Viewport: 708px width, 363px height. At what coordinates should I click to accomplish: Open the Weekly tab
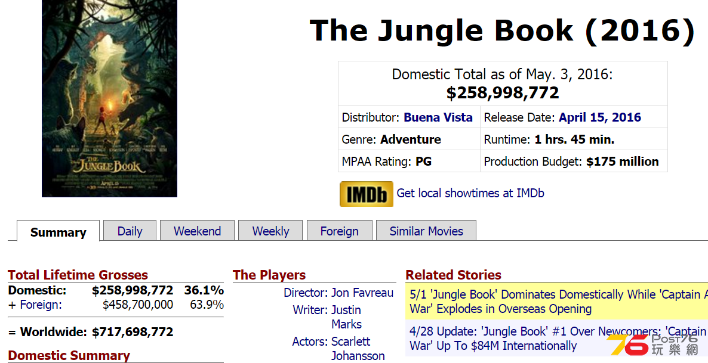[x=270, y=231]
